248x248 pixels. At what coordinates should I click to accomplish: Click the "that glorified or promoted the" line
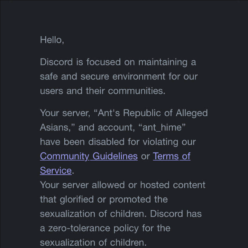coord(104,200)
